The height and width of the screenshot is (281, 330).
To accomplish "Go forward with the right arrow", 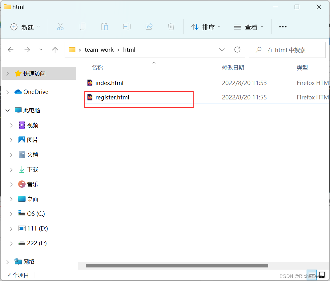I will [27, 50].
